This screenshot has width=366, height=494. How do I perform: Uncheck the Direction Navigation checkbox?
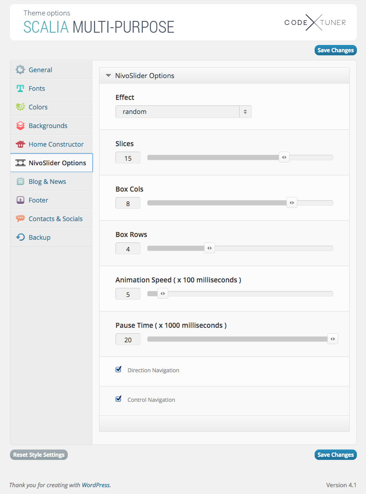pos(119,370)
